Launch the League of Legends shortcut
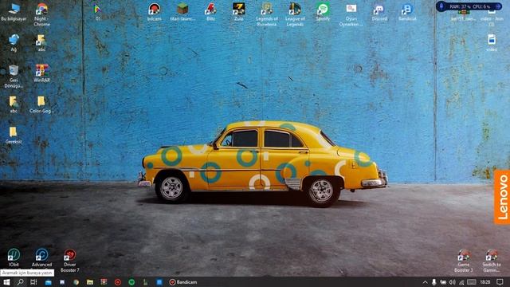The height and width of the screenshot is (287, 510). click(x=295, y=14)
